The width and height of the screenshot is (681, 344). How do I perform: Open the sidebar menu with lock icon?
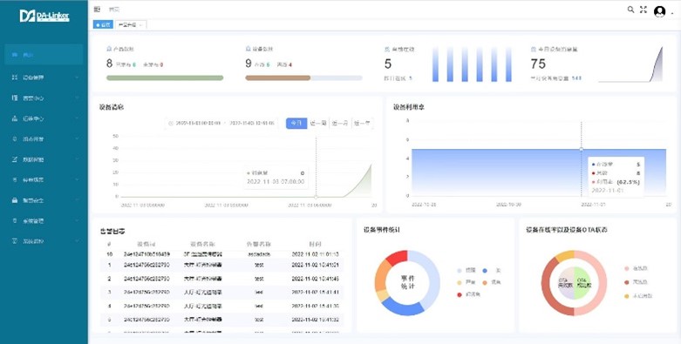point(44,200)
